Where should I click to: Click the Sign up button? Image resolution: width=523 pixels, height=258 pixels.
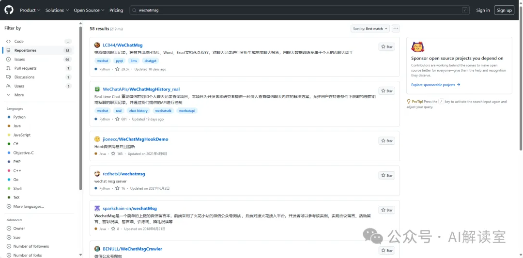tap(504, 10)
